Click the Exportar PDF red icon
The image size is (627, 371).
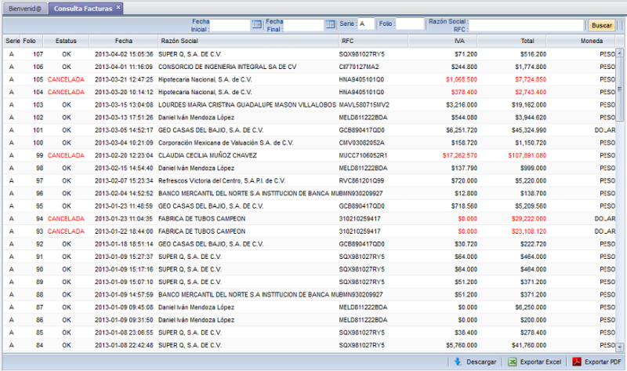point(576,362)
